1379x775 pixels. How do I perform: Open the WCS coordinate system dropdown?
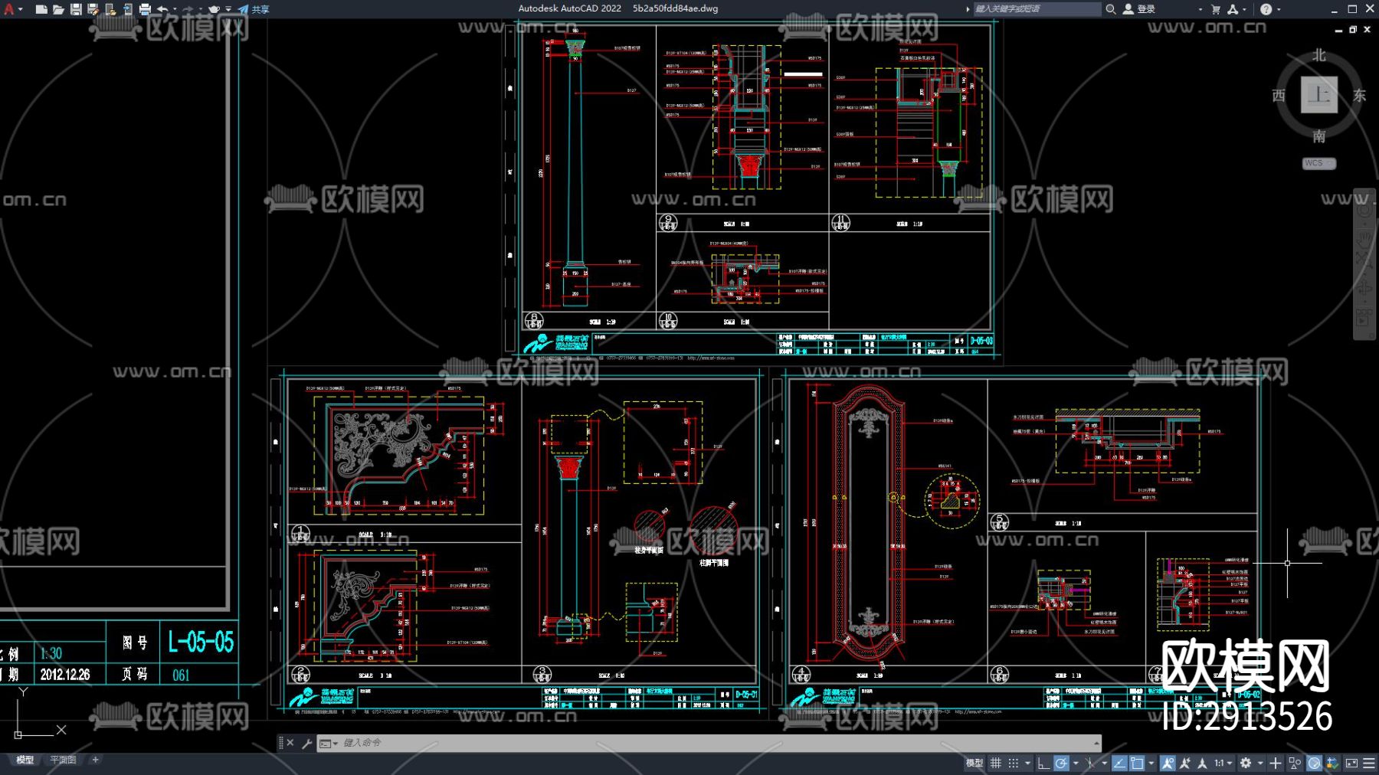(x=1319, y=163)
